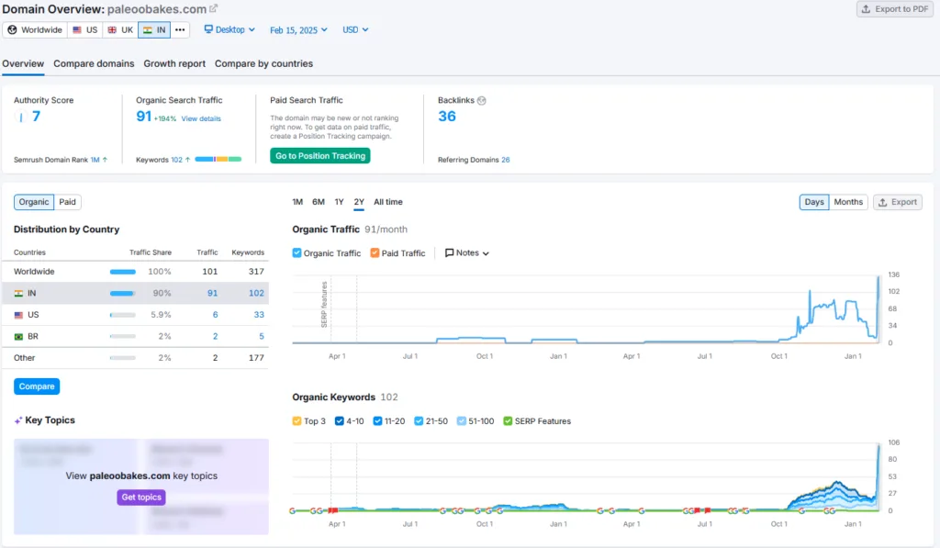Switch distribution to Paid
The height and width of the screenshot is (548, 940).
67,202
